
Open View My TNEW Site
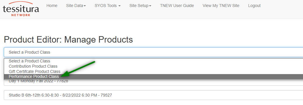click(221, 6)
